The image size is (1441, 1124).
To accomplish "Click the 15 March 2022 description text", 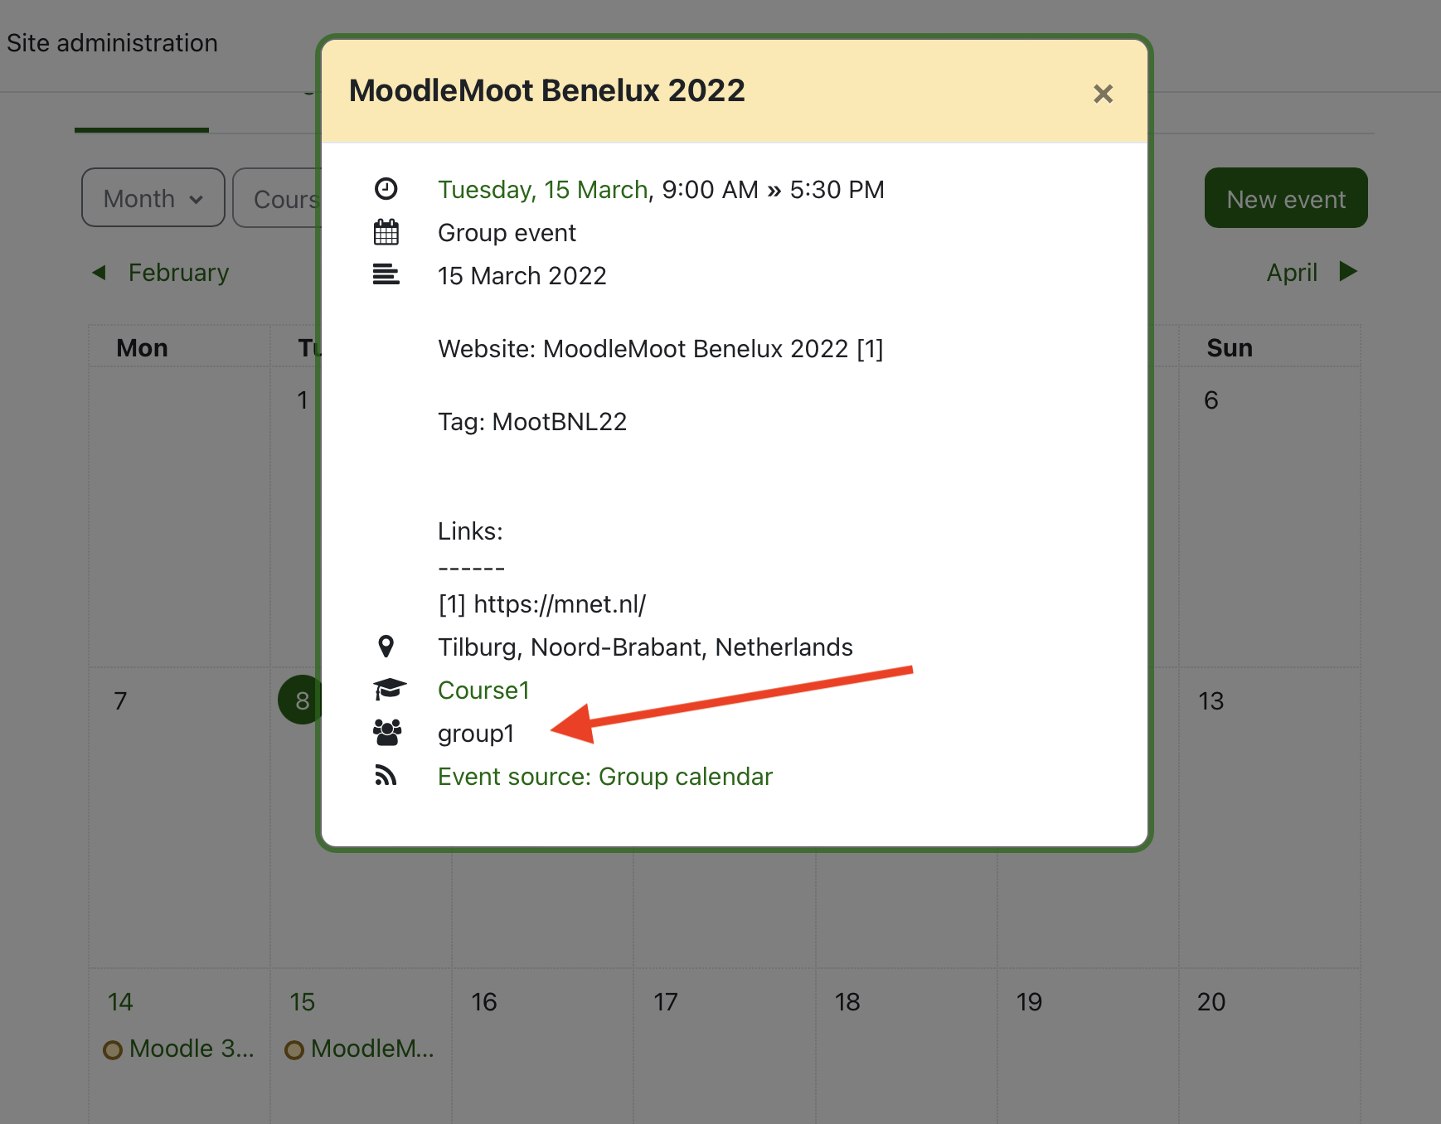I will coord(522,276).
